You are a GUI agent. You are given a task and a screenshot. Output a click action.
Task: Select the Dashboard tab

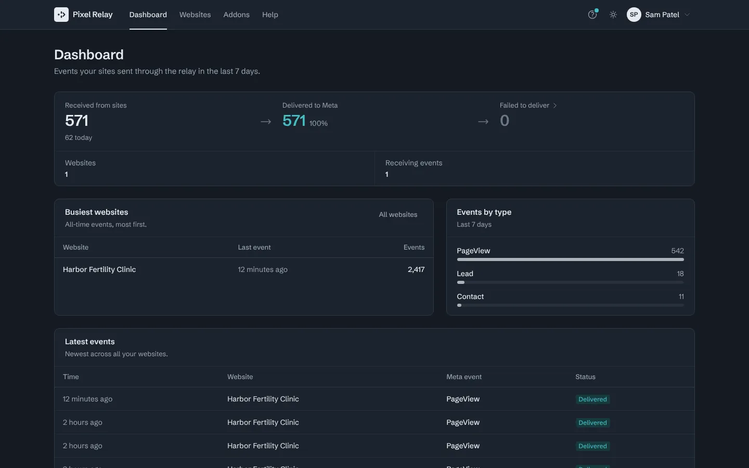coord(148,15)
